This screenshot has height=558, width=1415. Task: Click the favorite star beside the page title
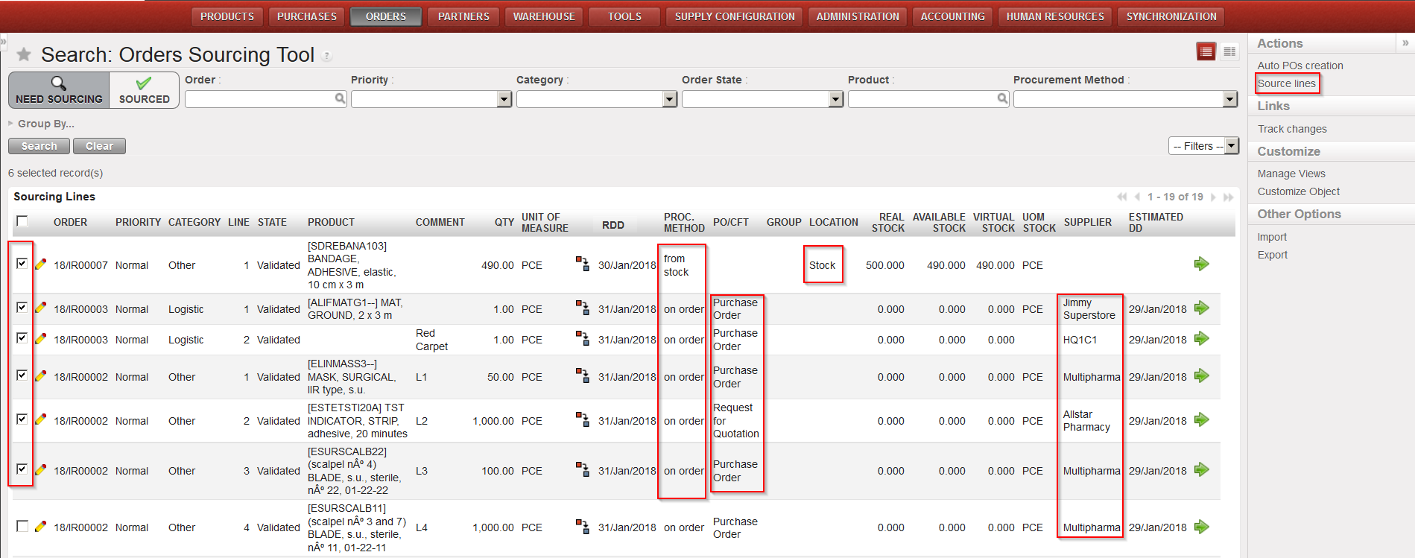coord(24,54)
